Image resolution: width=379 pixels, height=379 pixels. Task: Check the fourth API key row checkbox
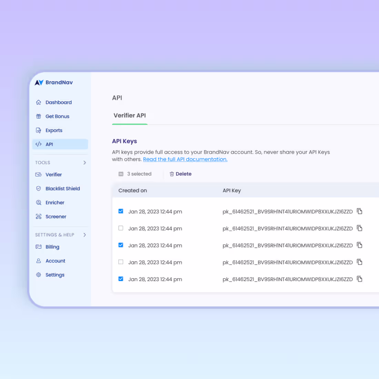coord(121,262)
